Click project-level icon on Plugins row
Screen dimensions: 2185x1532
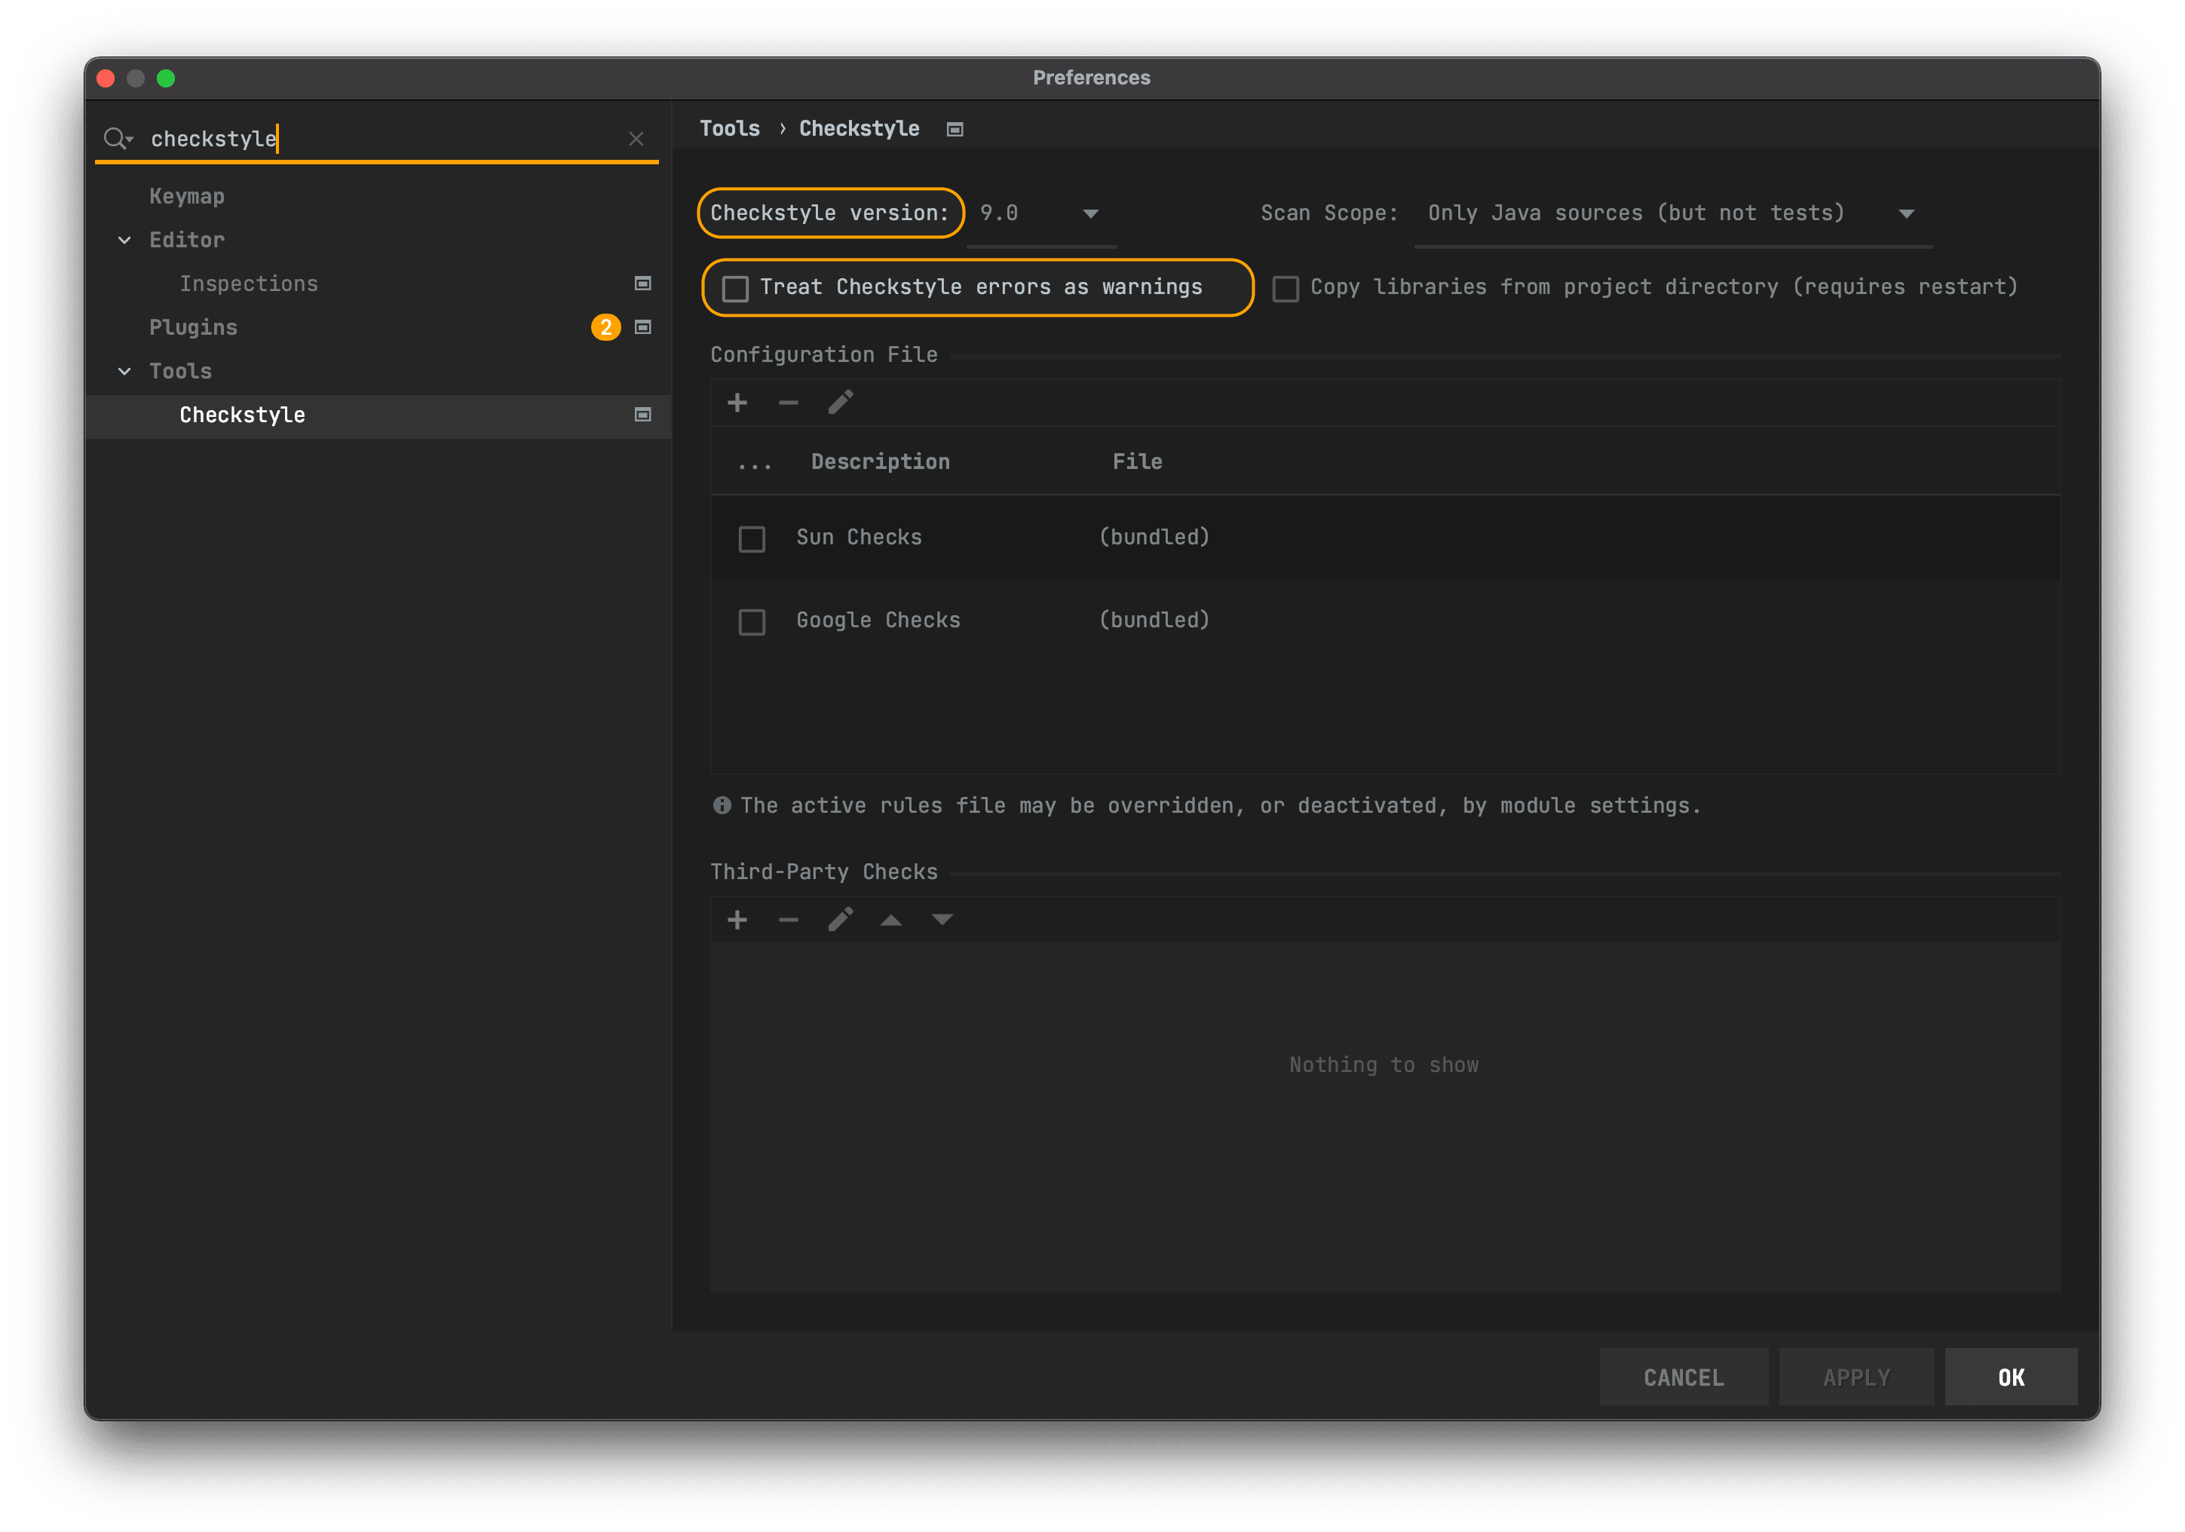click(642, 327)
